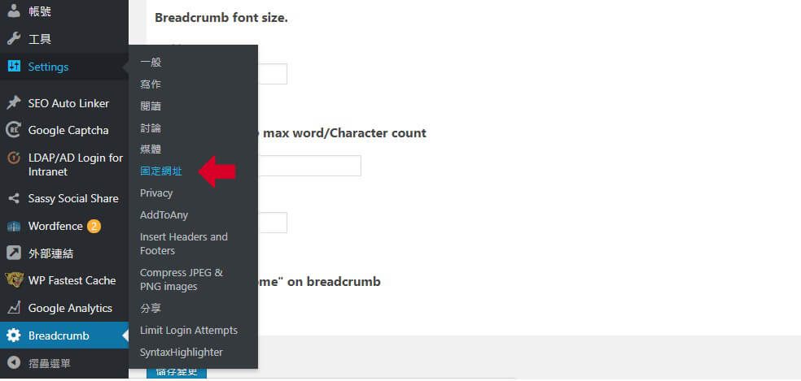This screenshot has height=381, width=801.
Task: Select 討論 in Settings submenu
Action: [151, 128]
